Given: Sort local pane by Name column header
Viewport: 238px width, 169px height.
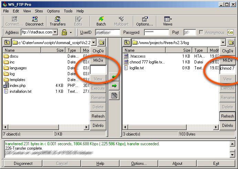Looking at the screenshot, I should (22, 50).
